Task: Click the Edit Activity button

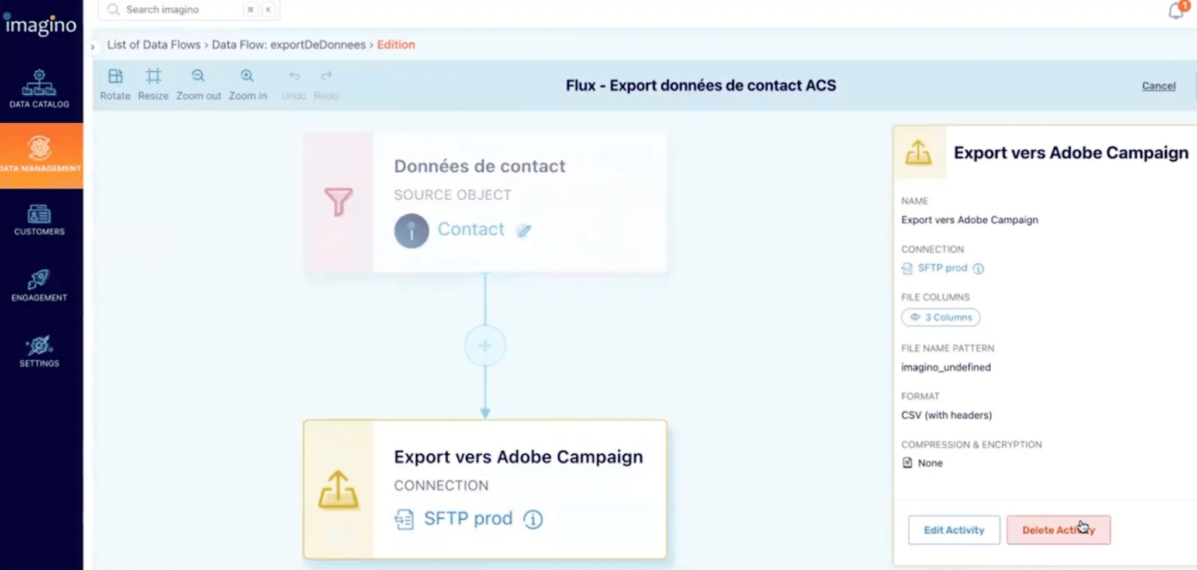Action: (x=954, y=530)
